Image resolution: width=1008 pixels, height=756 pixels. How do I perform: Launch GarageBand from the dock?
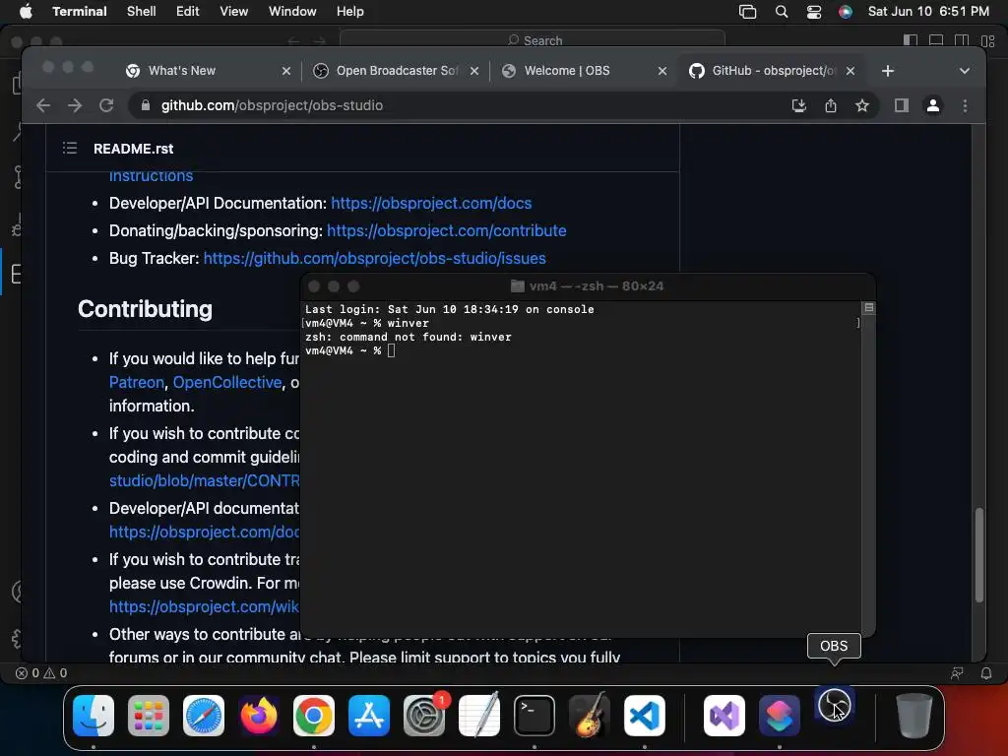[x=590, y=716]
